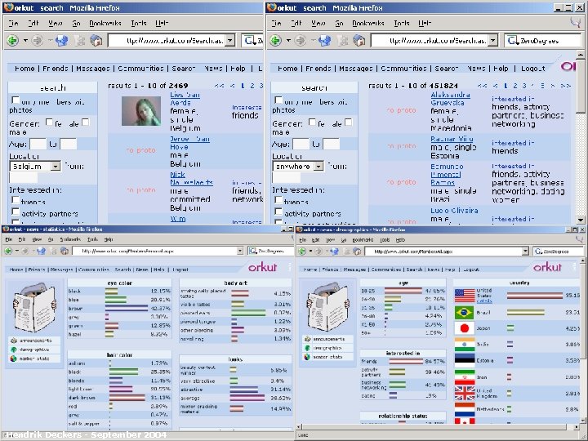Screen dimensions: 588x441
Task: Click the green Back arrow in top-right search window
Action: pos(276,40)
